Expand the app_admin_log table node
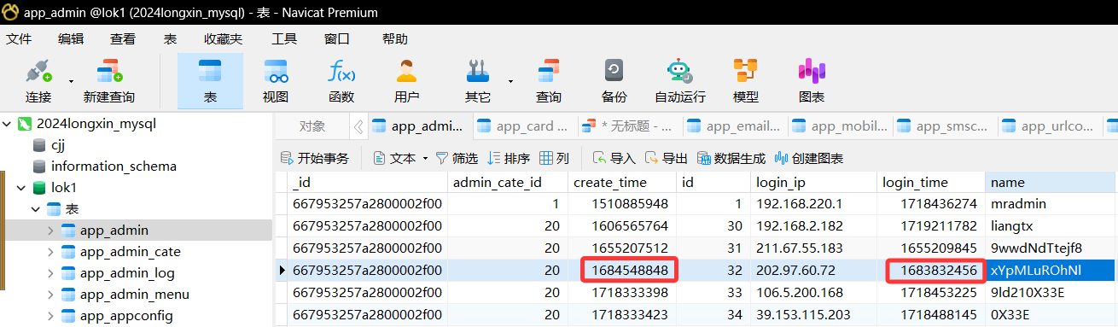 [x=51, y=273]
